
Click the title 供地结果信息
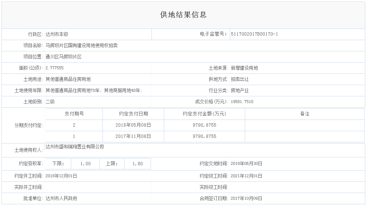[x=183, y=15]
